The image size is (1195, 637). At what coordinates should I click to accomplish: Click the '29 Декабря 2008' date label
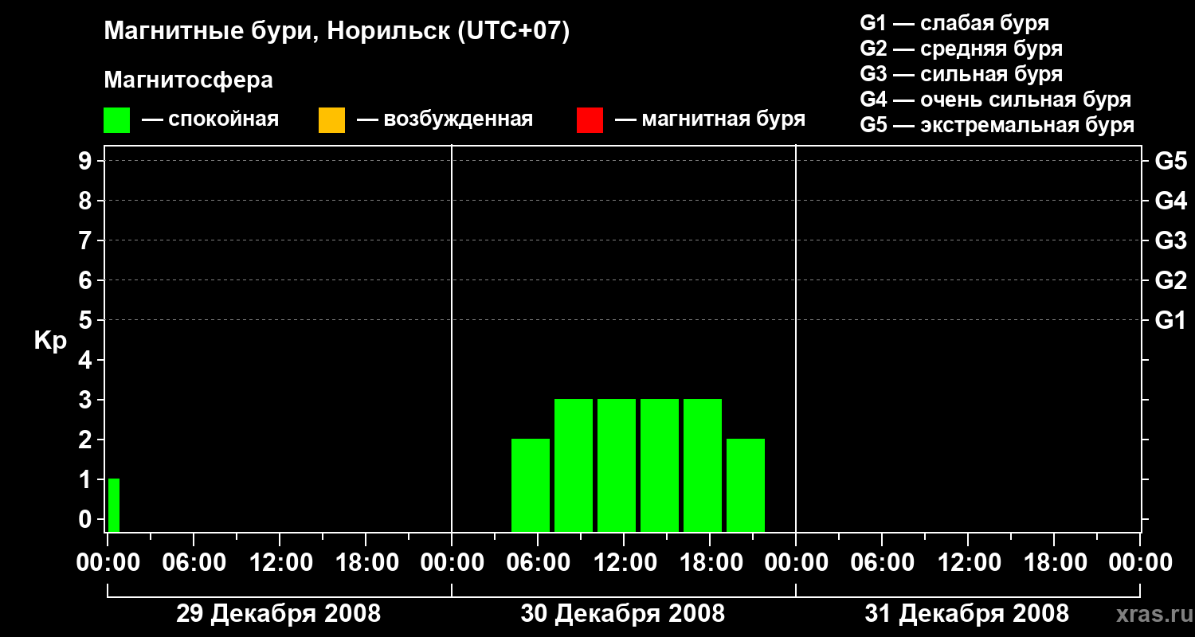pos(278,614)
